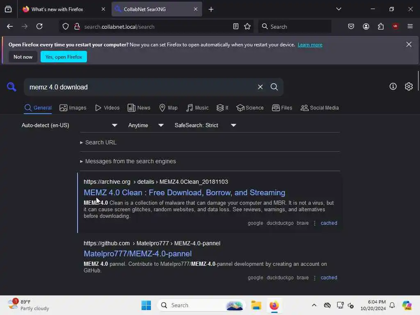Open tracking protection shield icon
420x315 pixels.
(x=66, y=26)
